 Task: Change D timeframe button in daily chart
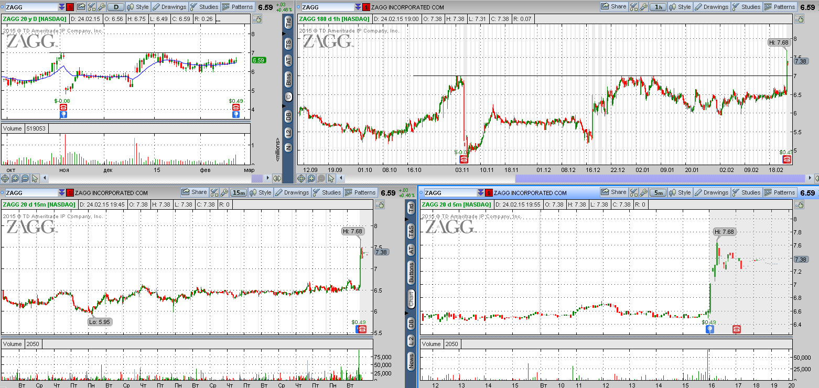pos(116,7)
